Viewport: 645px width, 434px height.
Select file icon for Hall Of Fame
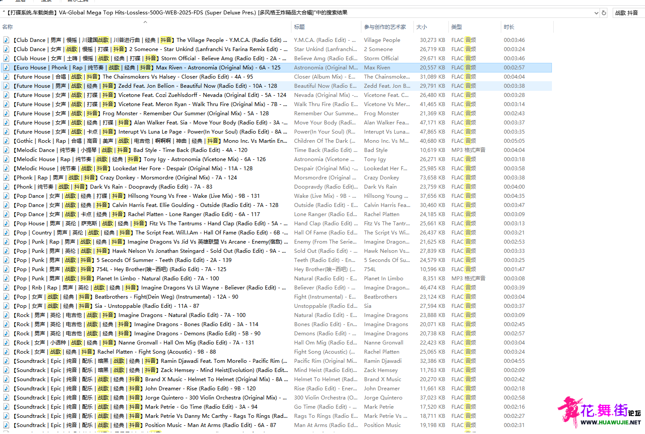click(x=7, y=233)
